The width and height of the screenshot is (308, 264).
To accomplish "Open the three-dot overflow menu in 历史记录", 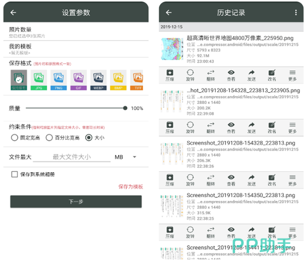I will [x=296, y=12].
